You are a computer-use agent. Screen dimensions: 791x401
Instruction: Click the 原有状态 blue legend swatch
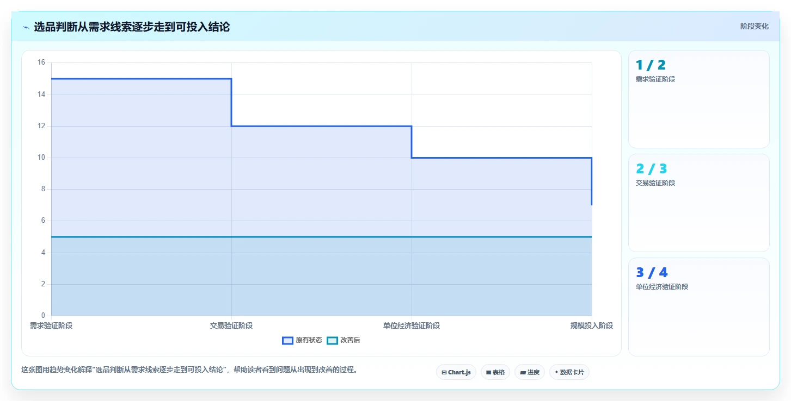[x=287, y=340]
